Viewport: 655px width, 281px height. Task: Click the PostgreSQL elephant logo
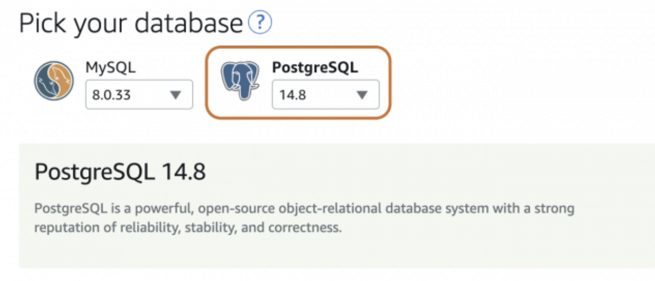click(x=240, y=81)
